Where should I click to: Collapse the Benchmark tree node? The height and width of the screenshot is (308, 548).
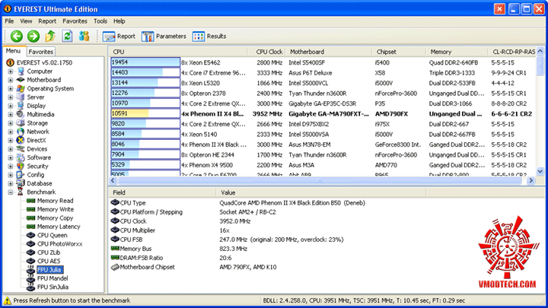pyautogui.click(x=11, y=192)
